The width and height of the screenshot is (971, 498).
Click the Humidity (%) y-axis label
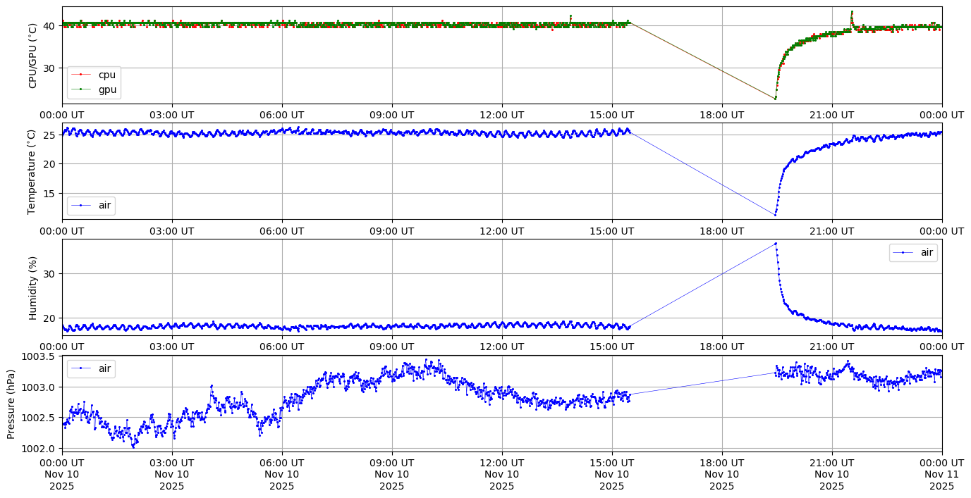[x=32, y=287]
